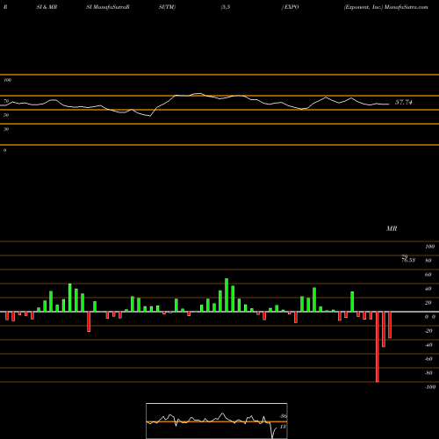Click the 76.53 value near MR axis
Image resolution: width=439 pixels, height=439 pixels.
(408, 260)
